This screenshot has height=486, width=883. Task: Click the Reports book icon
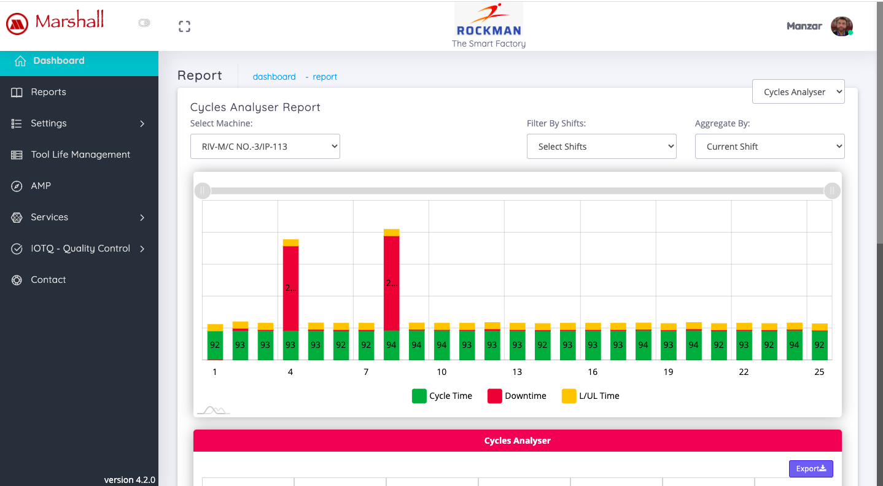pos(17,92)
